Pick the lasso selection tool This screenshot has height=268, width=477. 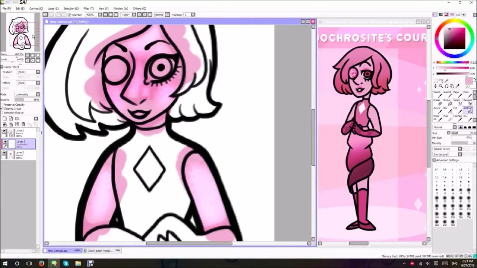click(441, 81)
